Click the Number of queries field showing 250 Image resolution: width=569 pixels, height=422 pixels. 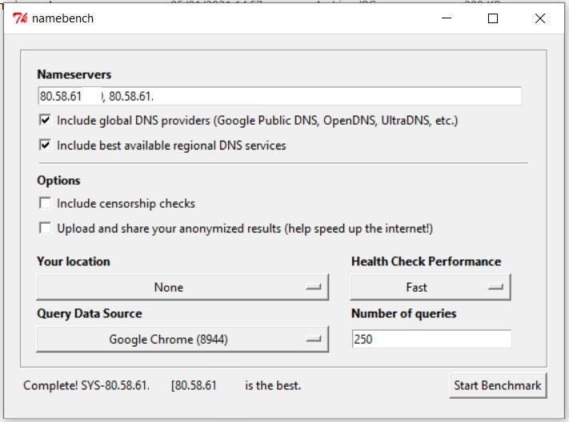click(431, 340)
